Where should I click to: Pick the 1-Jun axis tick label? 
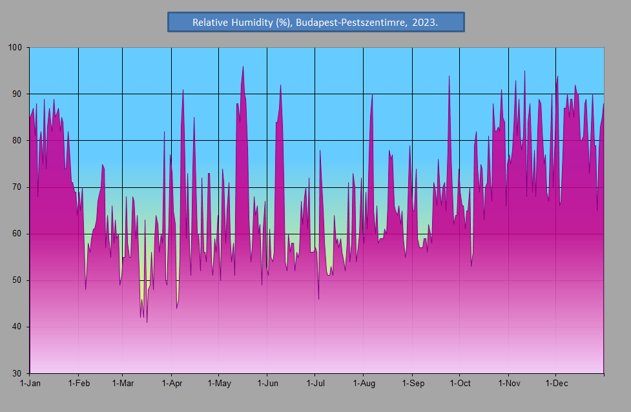267,384
